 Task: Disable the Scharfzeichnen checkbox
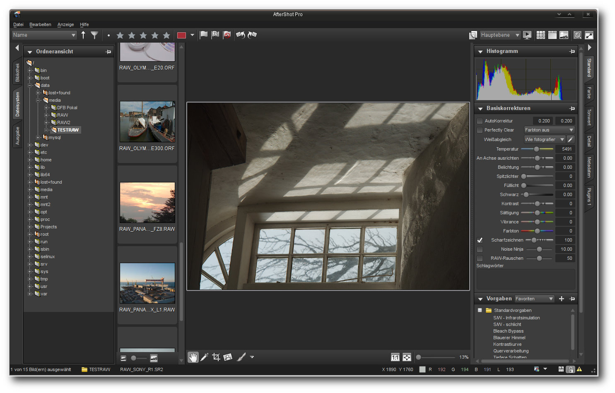pyautogui.click(x=480, y=240)
